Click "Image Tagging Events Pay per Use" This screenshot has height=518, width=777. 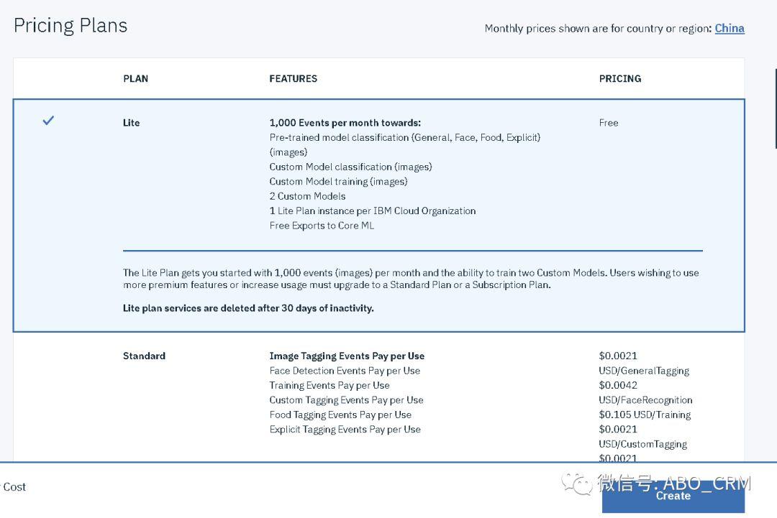pyautogui.click(x=347, y=356)
